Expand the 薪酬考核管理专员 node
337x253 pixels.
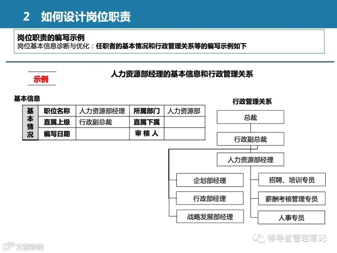291,198
